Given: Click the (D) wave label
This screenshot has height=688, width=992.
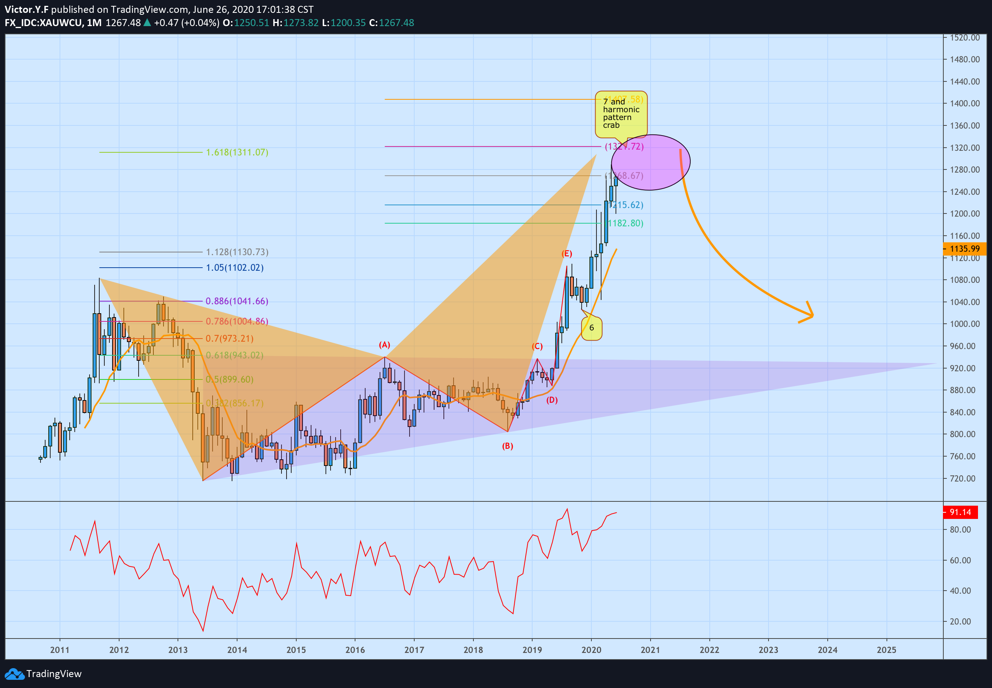Looking at the screenshot, I should pos(552,400).
